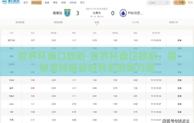The image size is (194, 123).
Task: Click the 1.25 value in 平博 row
Action: click(54, 120)
